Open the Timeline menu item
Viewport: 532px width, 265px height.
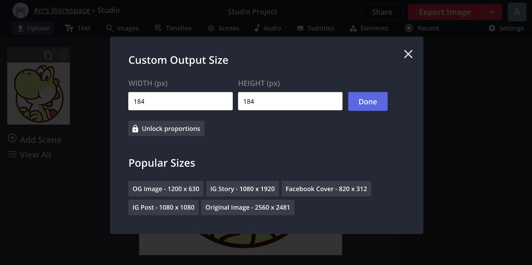[173, 28]
